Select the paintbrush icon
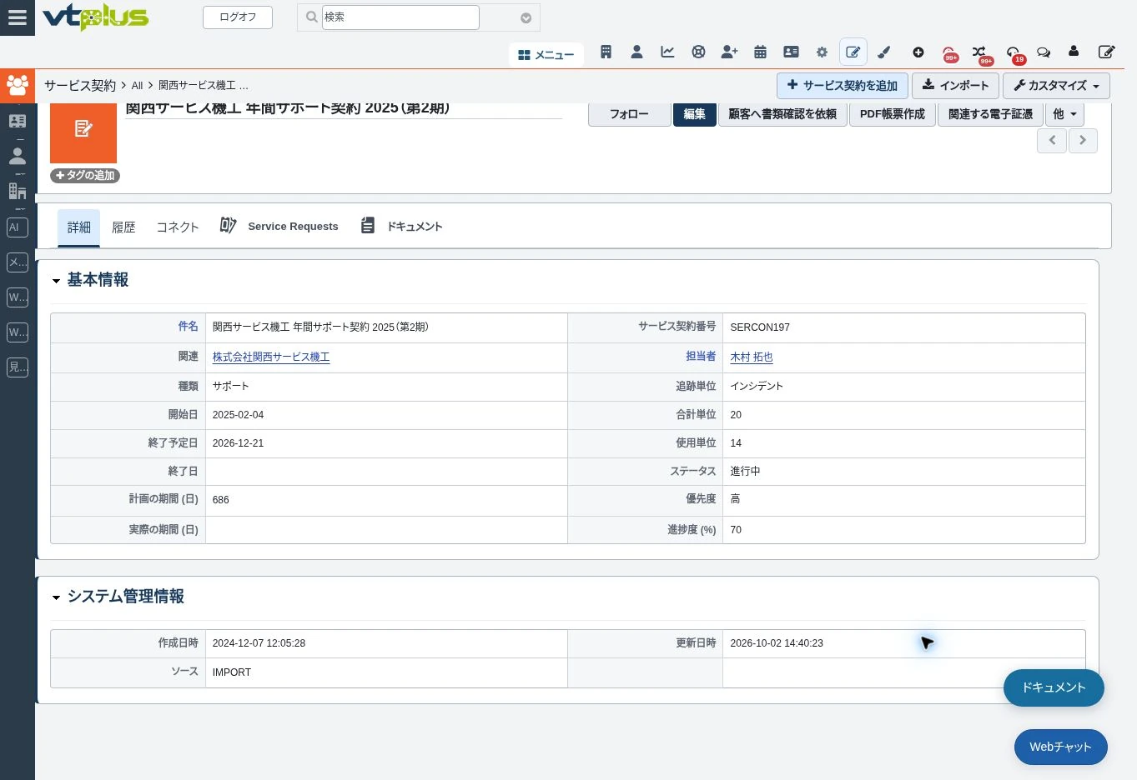1137x780 pixels. (884, 52)
